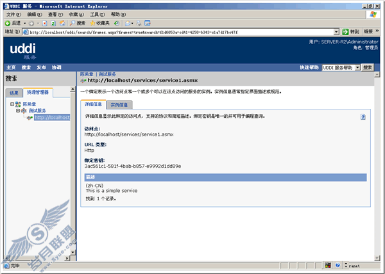Open 搜索 in uddi navigation bar
Screen dimensions: 385x274
click(26, 68)
